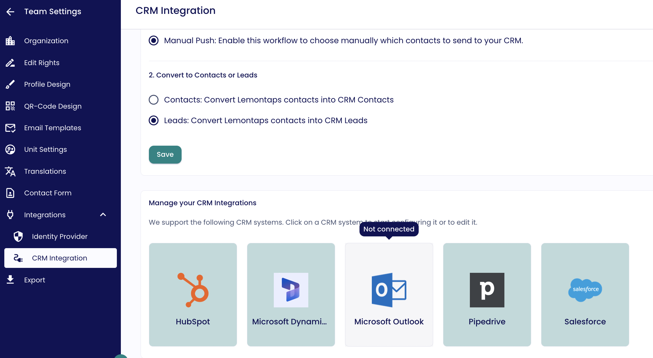Click the Email Templates envelope icon

tap(10, 128)
